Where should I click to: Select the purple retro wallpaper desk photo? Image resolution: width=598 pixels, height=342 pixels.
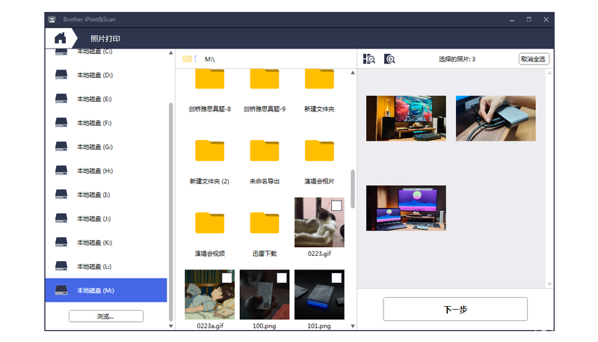point(406,208)
